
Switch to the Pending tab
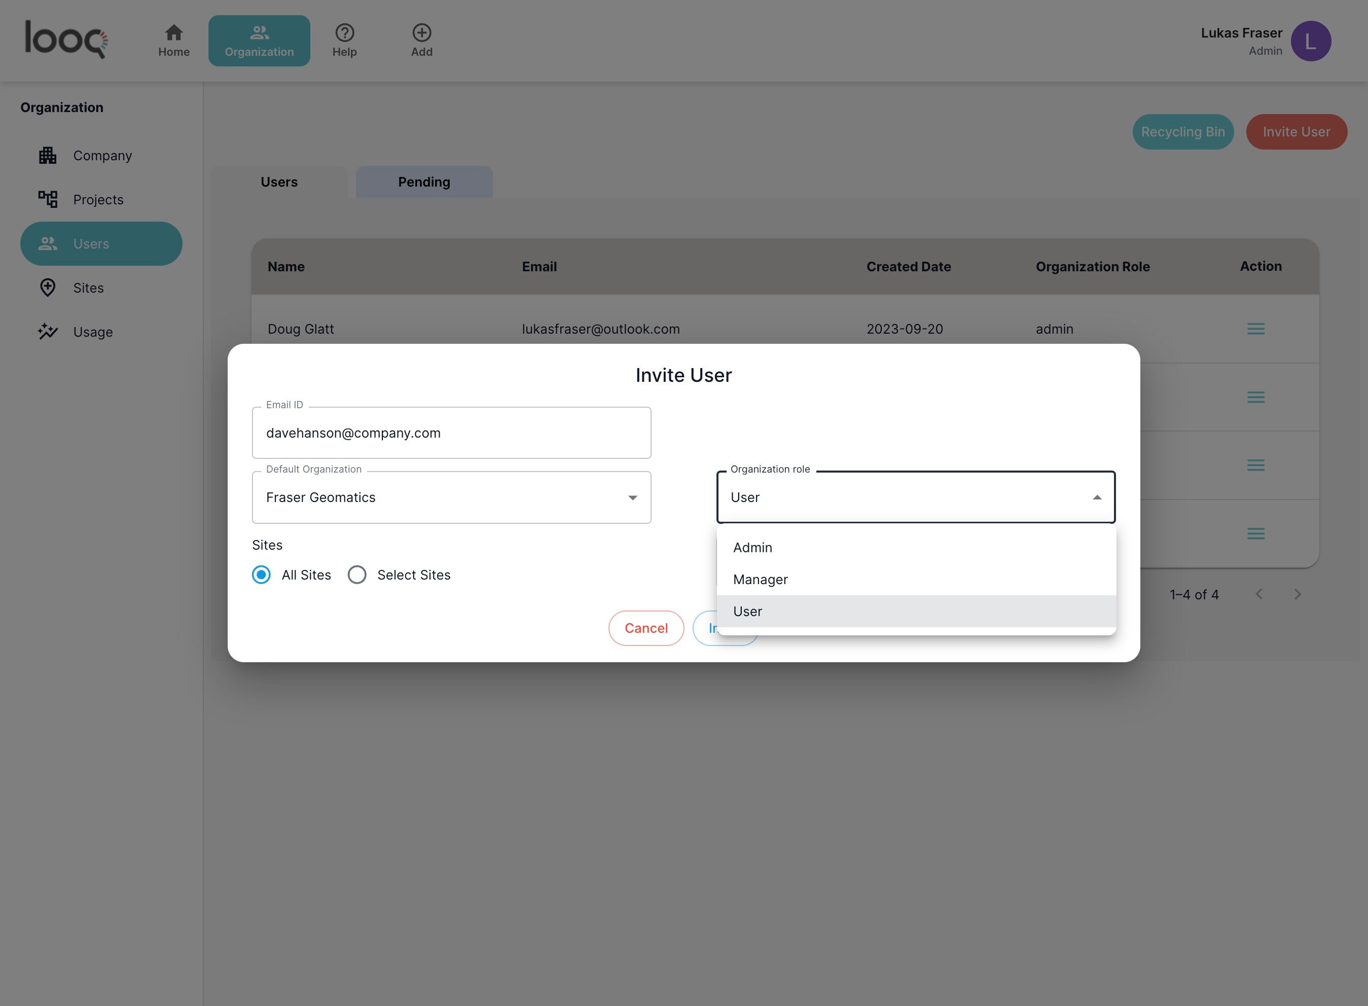pos(424,182)
